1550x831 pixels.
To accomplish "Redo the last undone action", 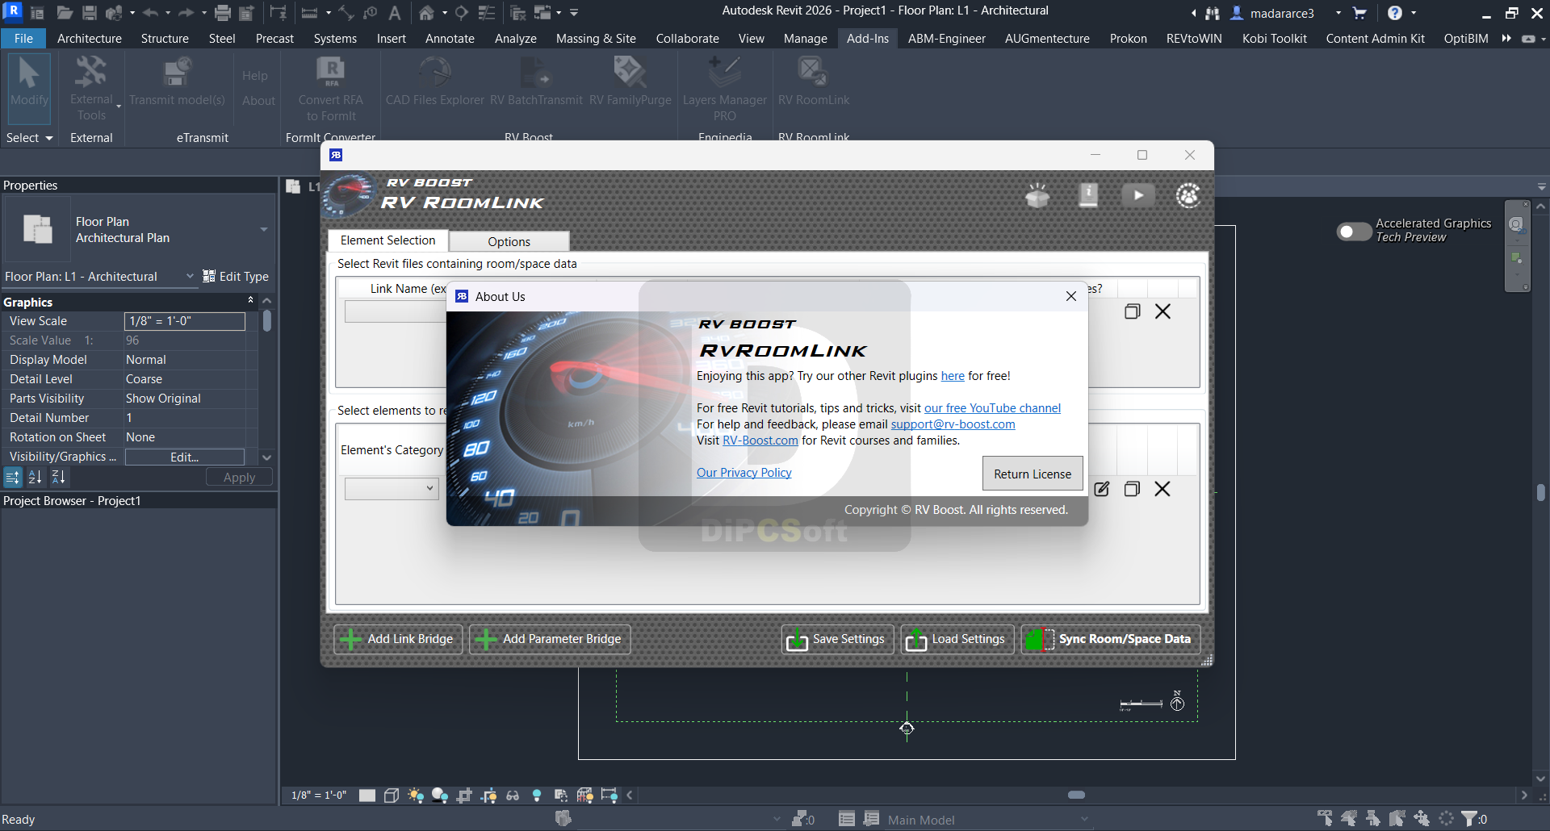I will pos(186,13).
